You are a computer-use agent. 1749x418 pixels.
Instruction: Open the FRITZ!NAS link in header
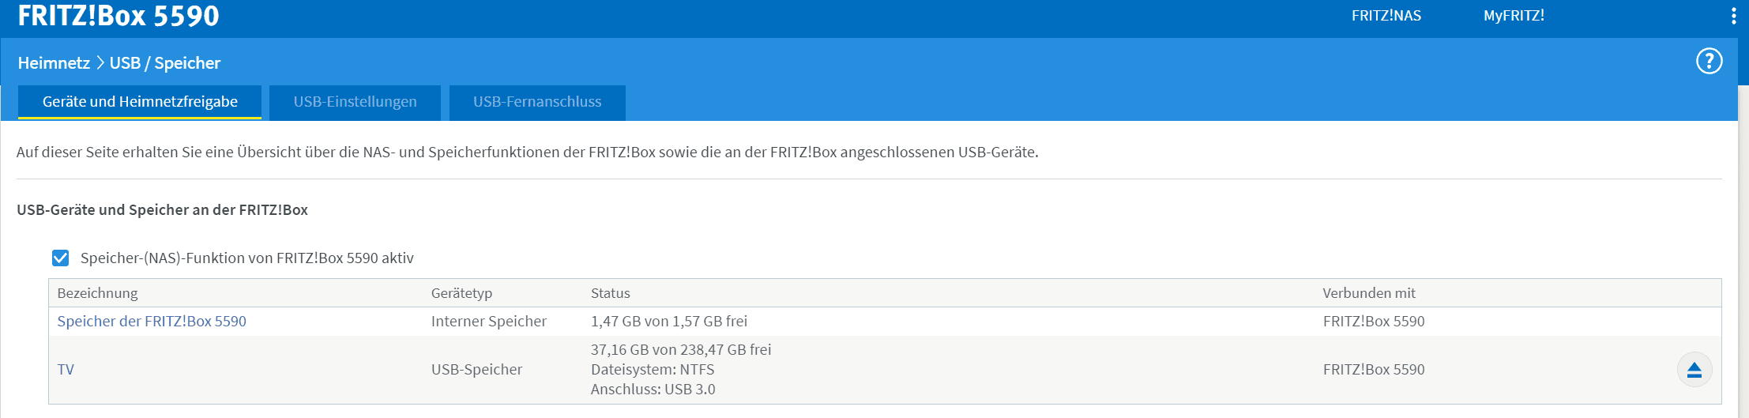[x=1386, y=16]
